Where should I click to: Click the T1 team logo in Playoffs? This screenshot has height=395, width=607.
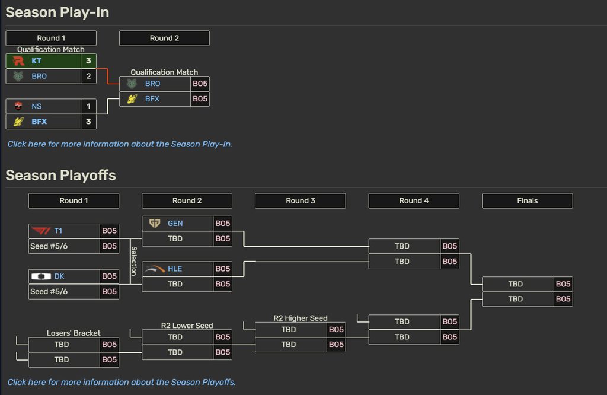point(41,231)
